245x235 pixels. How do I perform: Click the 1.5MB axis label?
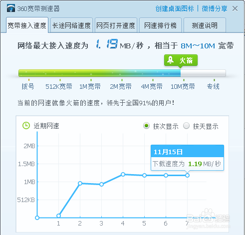pos(26,164)
